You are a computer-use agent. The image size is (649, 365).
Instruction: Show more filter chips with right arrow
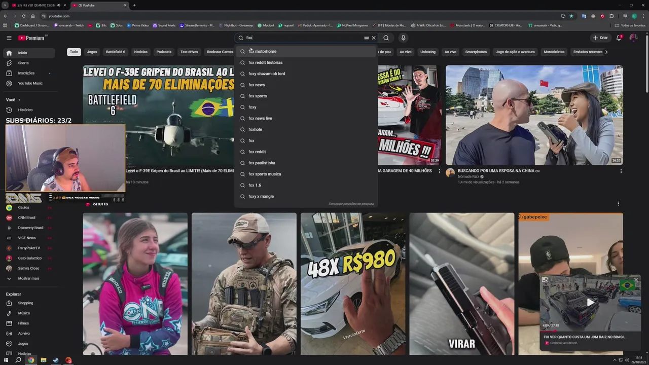click(x=606, y=52)
